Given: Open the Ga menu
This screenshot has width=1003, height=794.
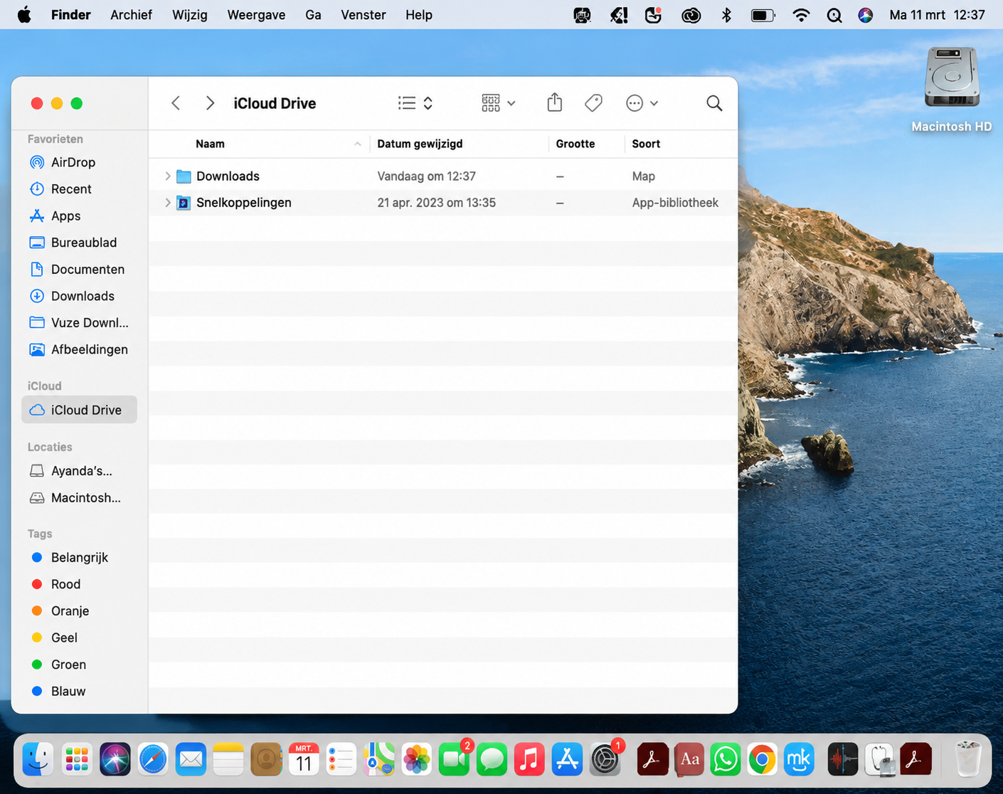Looking at the screenshot, I should click(x=313, y=15).
